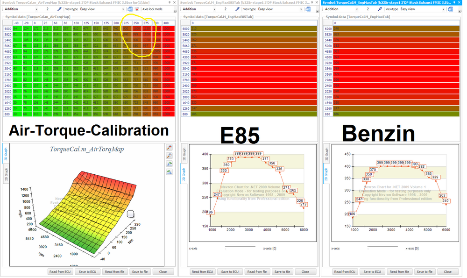The height and width of the screenshot is (278, 467).
Task: Open toolbar overflow options in EngMaxTab window
Action: coord(460,11)
